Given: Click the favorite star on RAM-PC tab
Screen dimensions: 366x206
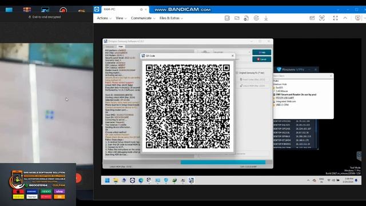Looking at the screenshot, I should tap(141, 9).
